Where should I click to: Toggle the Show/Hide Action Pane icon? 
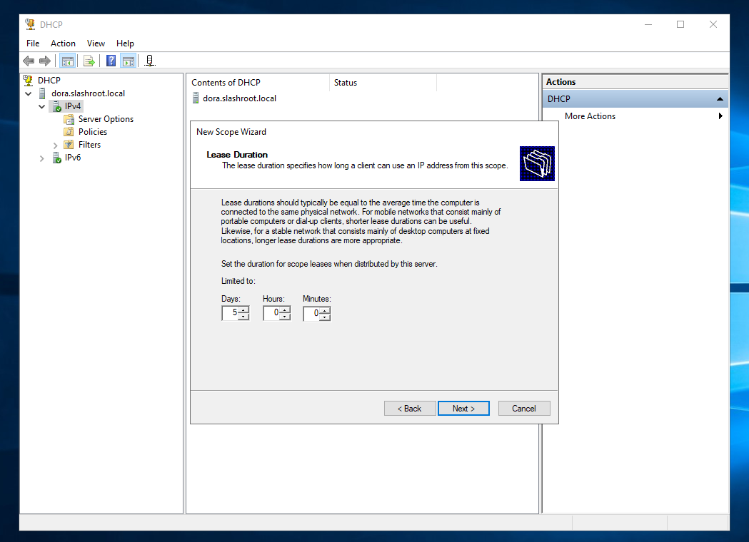tap(128, 61)
